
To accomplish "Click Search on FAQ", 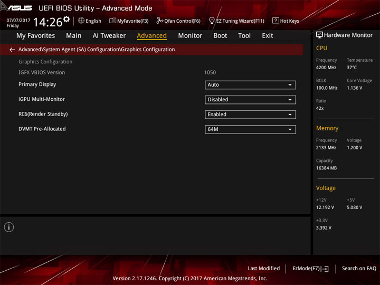I will pyautogui.click(x=359, y=269).
